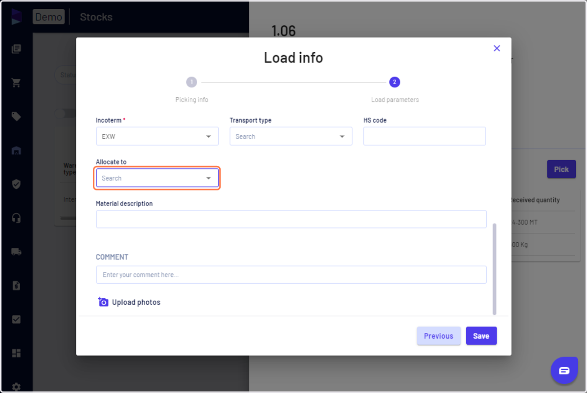Open the tag sidebar icon

[16, 116]
